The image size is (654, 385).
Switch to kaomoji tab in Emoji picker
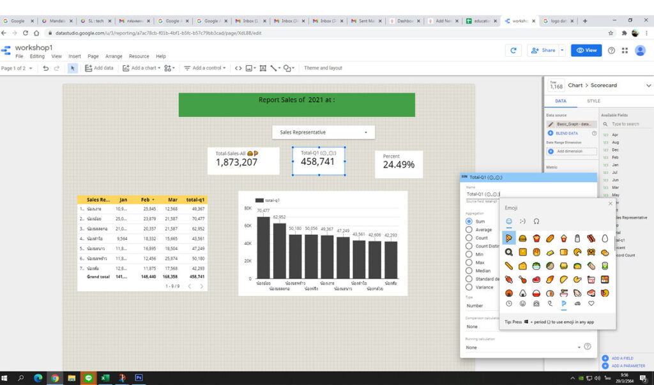[522, 222]
